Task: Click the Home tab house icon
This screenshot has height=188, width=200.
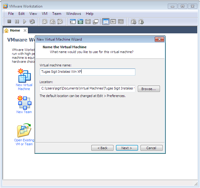Action: 6,30
